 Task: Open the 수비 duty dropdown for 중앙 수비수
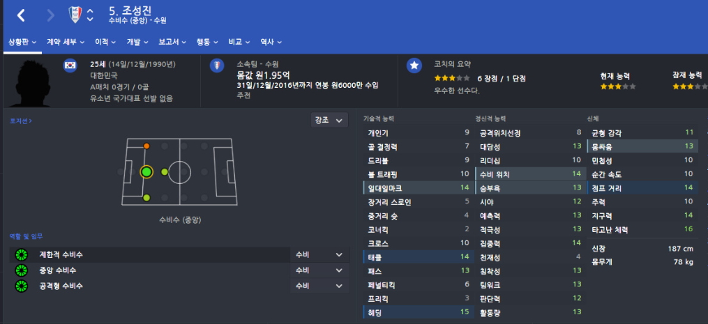point(319,270)
